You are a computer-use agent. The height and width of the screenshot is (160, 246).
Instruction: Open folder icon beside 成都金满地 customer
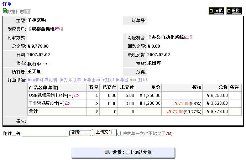58,29
